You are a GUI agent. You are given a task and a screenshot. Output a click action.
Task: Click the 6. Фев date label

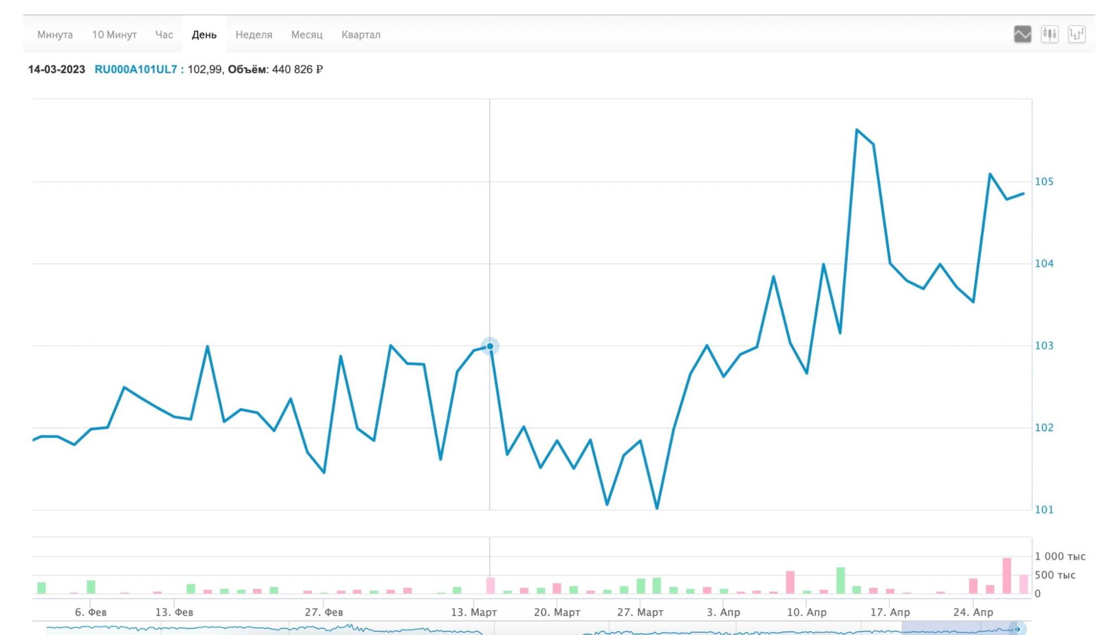click(91, 612)
